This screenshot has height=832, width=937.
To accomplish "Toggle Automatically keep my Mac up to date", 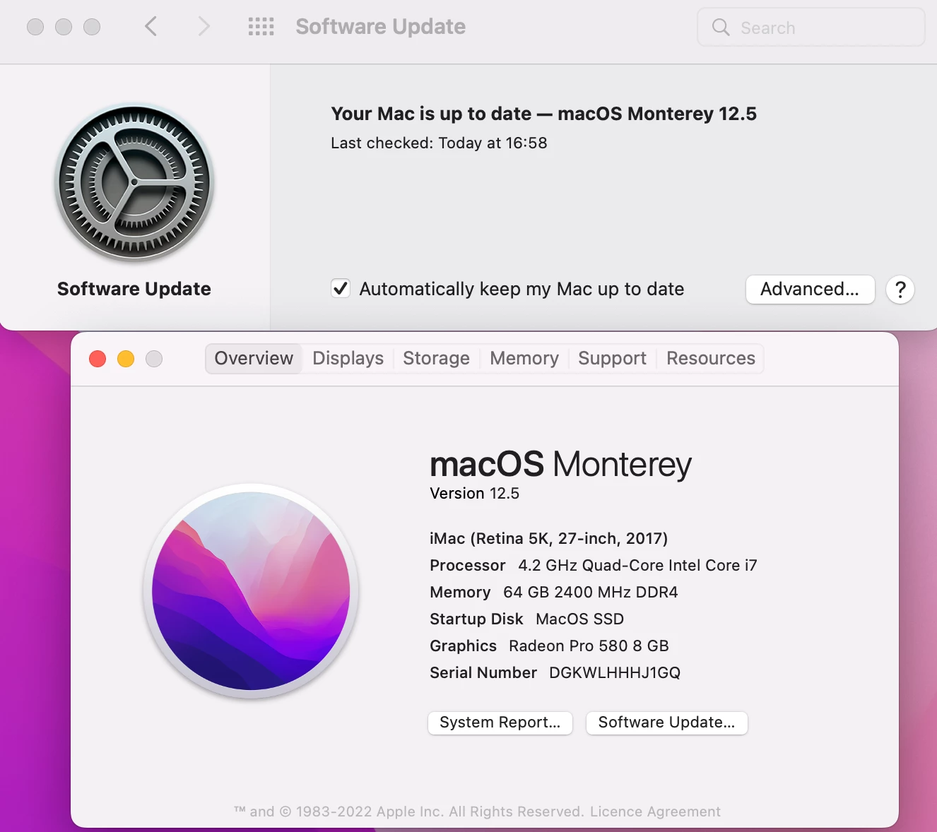I will tap(341, 288).
